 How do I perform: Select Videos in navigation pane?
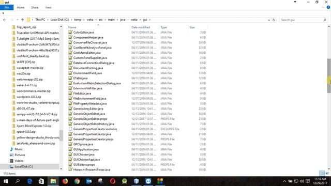[19, 161]
